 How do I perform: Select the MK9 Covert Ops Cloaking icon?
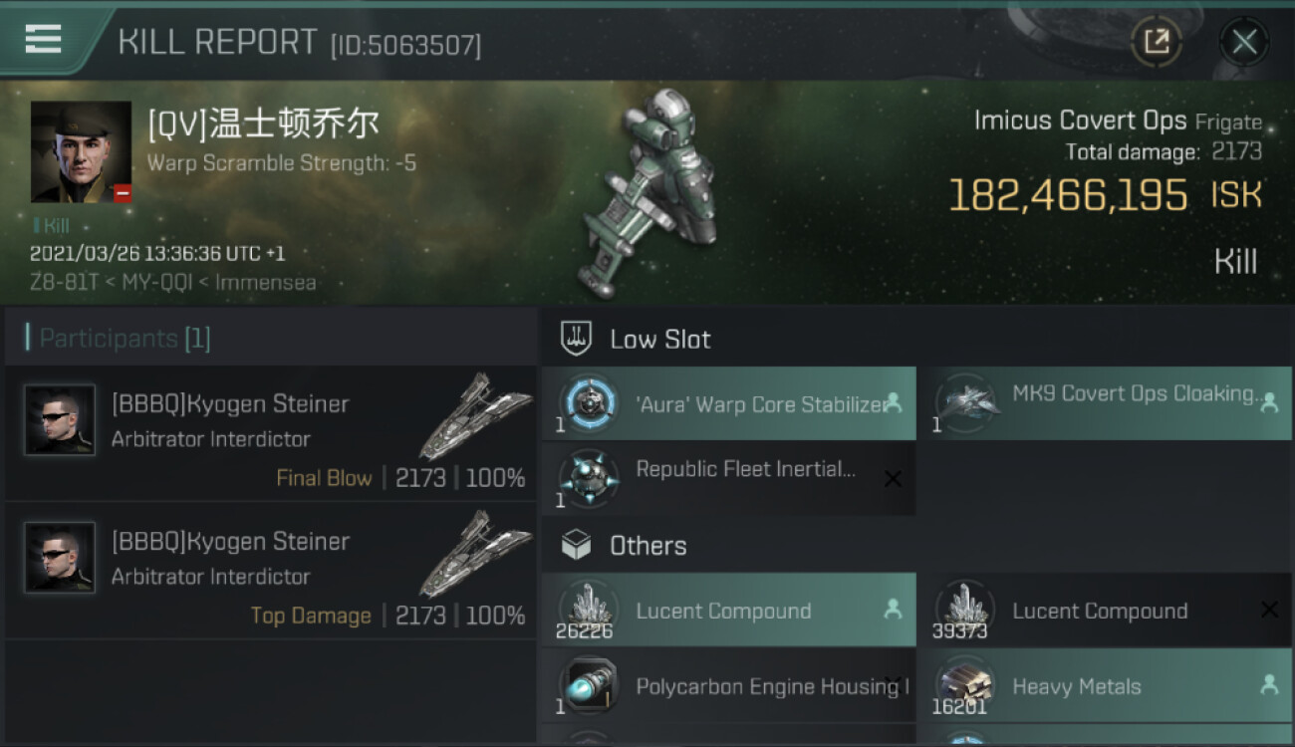click(x=965, y=403)
